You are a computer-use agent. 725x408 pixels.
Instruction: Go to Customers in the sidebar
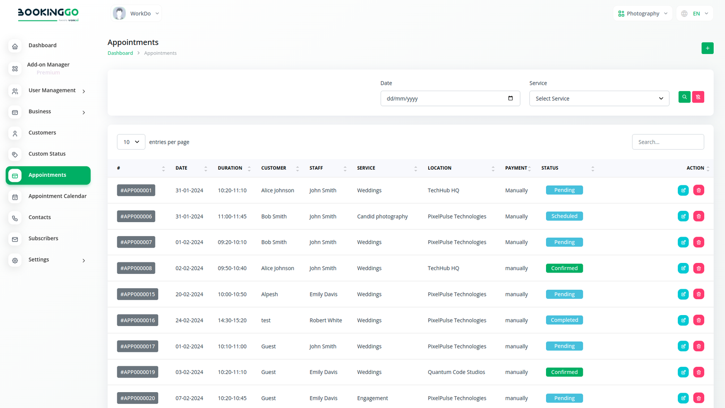click(x=42, y=133)
